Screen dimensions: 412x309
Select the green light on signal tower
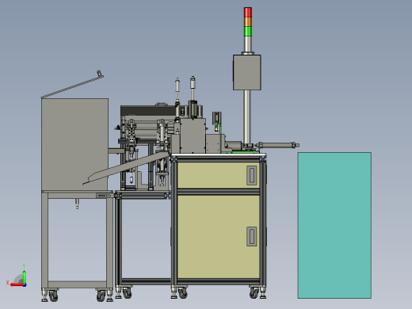248,32
